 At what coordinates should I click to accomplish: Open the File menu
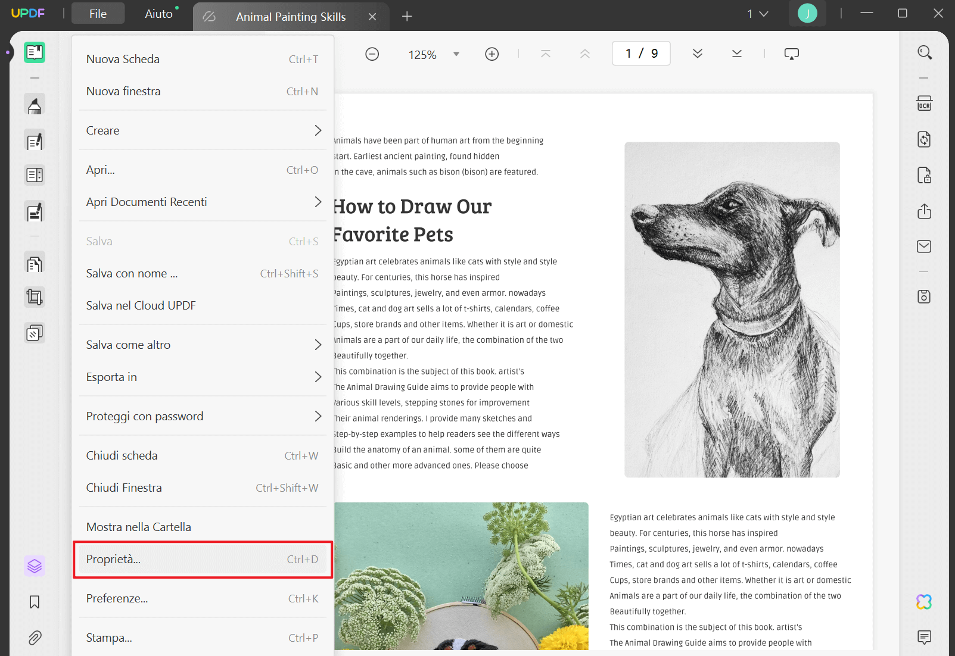click(x=98, y=14)
